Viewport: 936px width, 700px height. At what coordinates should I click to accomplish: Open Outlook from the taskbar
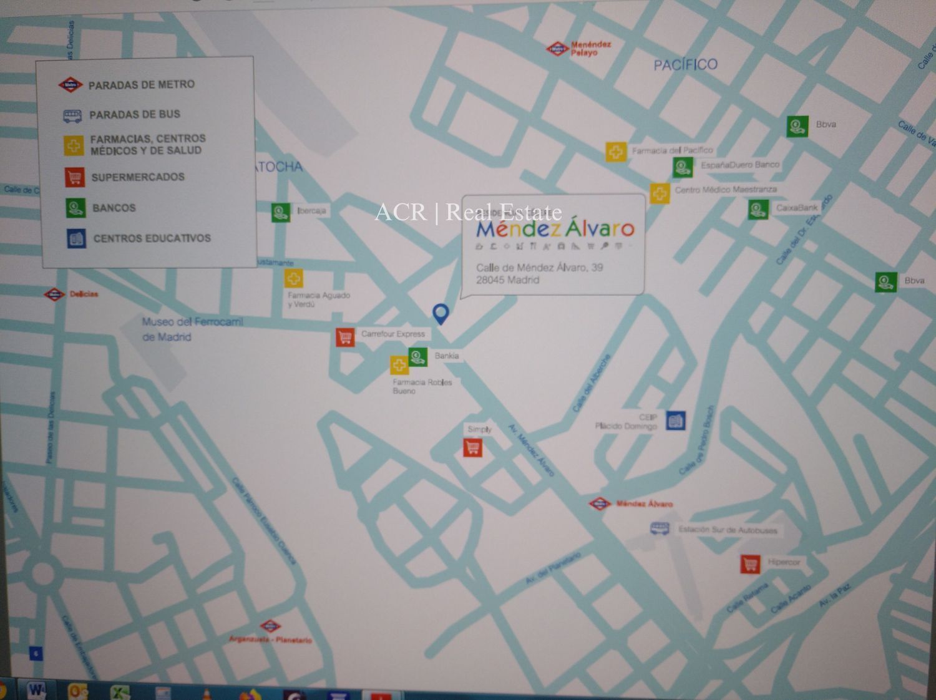[78, 691]
